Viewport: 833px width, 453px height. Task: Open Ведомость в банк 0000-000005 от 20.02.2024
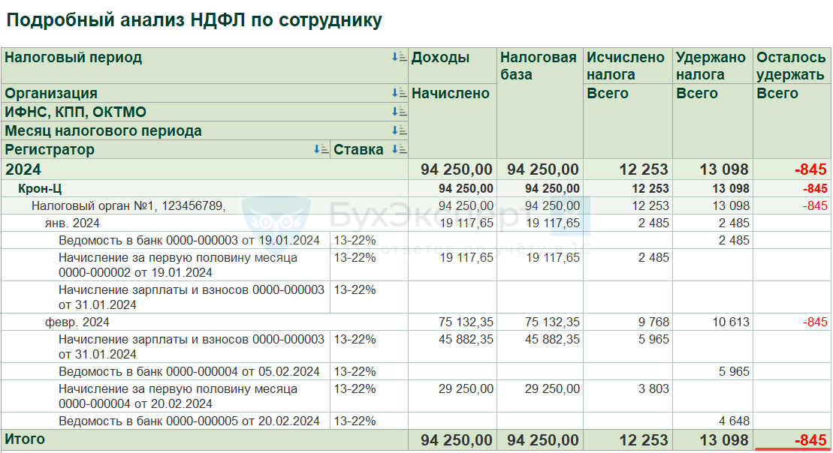[189, 421]
